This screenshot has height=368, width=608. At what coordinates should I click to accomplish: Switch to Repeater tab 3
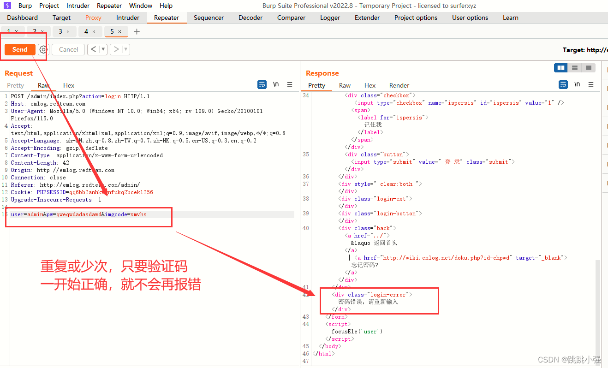click(x=60, y=31)
